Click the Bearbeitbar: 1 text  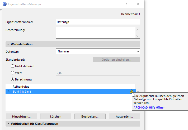(x=130, y=14)
